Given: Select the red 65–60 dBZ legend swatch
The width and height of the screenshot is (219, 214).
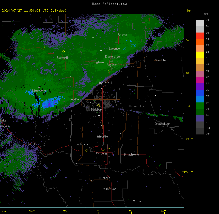Looking at the screenshot, I should [200, 36].
